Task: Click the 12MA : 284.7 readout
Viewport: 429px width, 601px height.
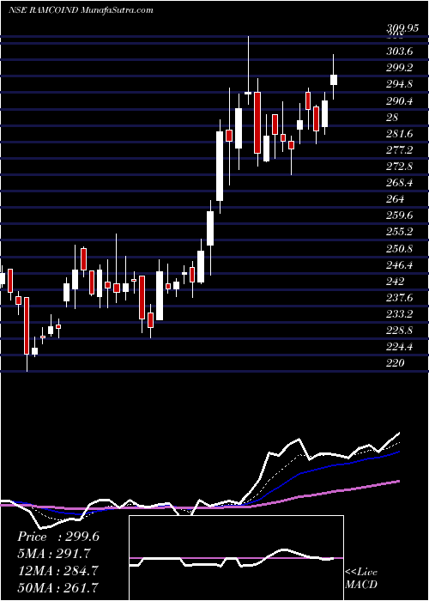Action: (57, 571)
